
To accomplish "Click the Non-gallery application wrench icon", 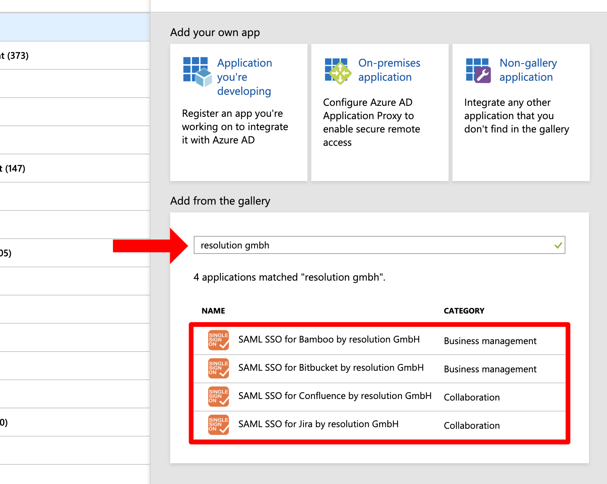I will point(478,71).
